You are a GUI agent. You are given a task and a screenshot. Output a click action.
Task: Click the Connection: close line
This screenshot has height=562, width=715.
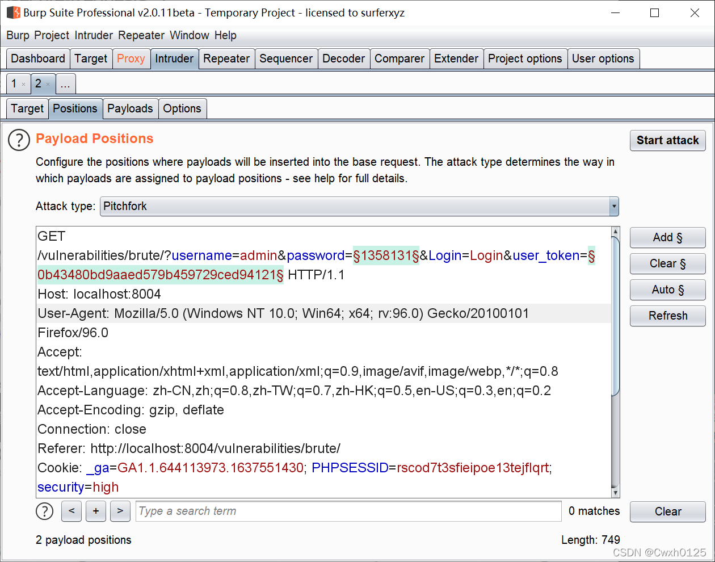[x=92, y=429]
